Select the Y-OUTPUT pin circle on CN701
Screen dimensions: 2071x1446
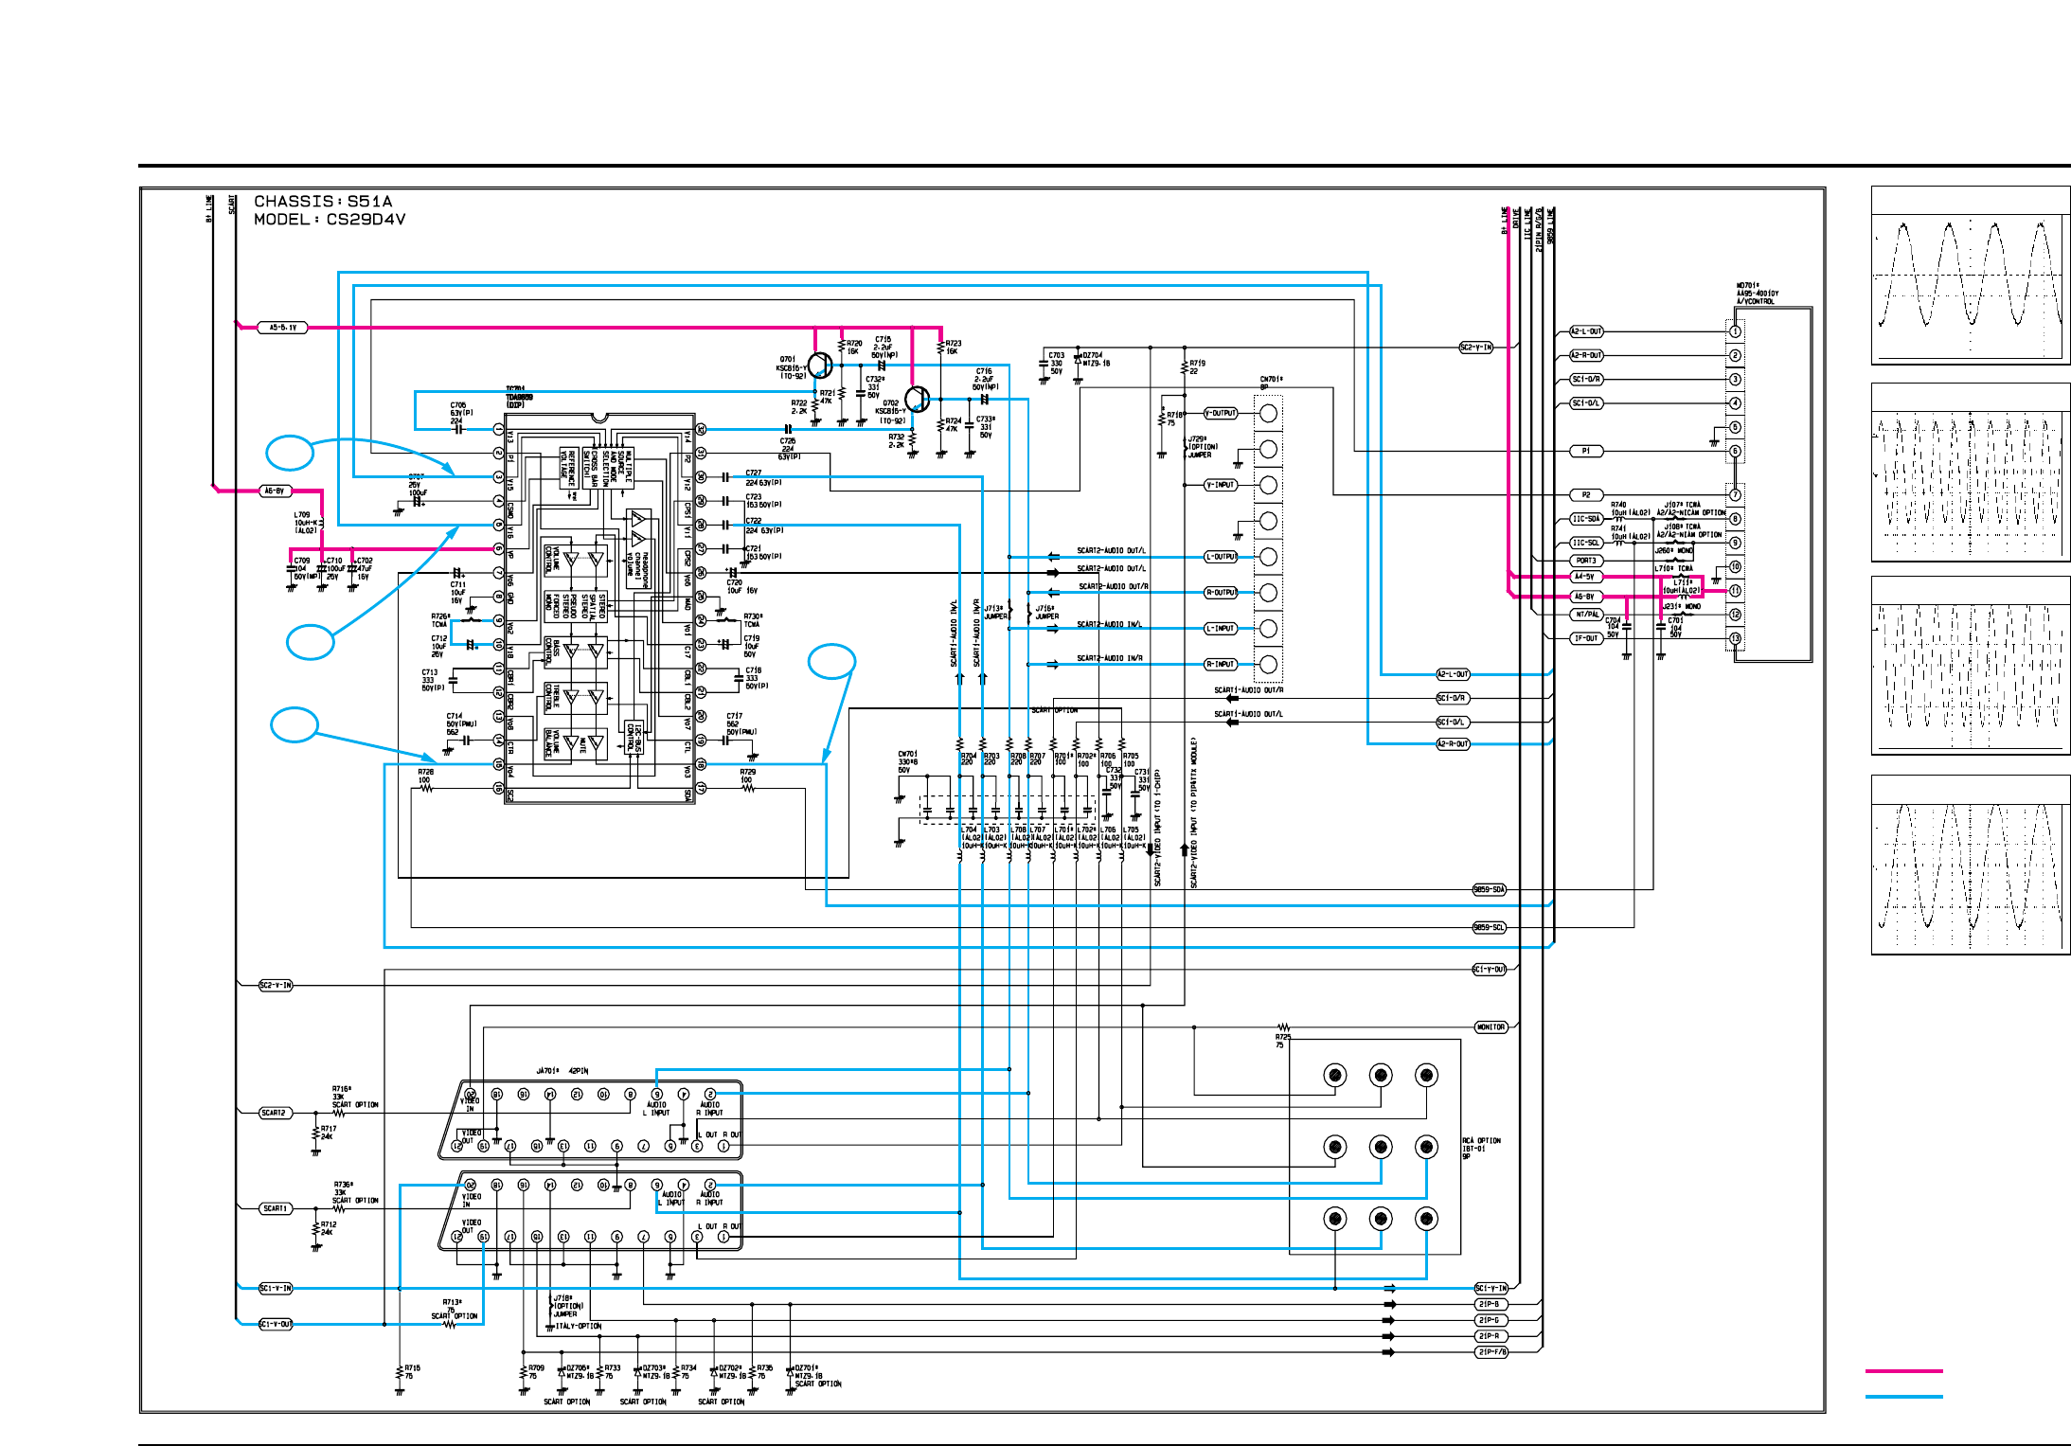click(x=1269, y=413)
